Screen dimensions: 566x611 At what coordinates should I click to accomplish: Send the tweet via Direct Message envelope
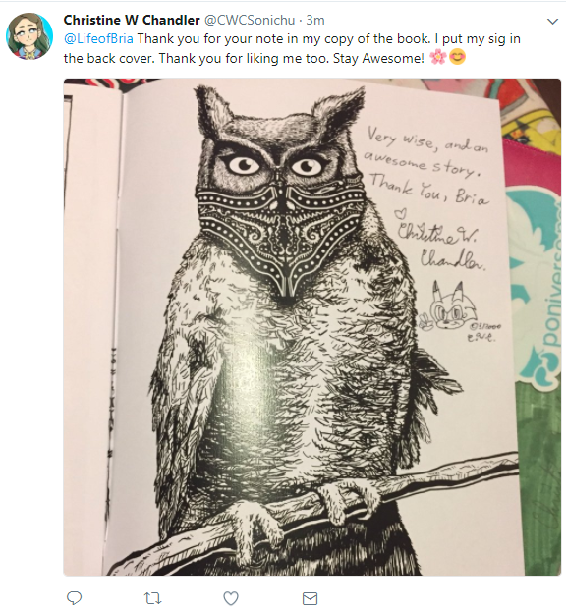click(x=310, y=598)
